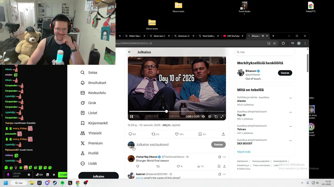This screenshot has height=187, width=334.
Task: Bookmark this page with the star icon
Action: (275, 43)
